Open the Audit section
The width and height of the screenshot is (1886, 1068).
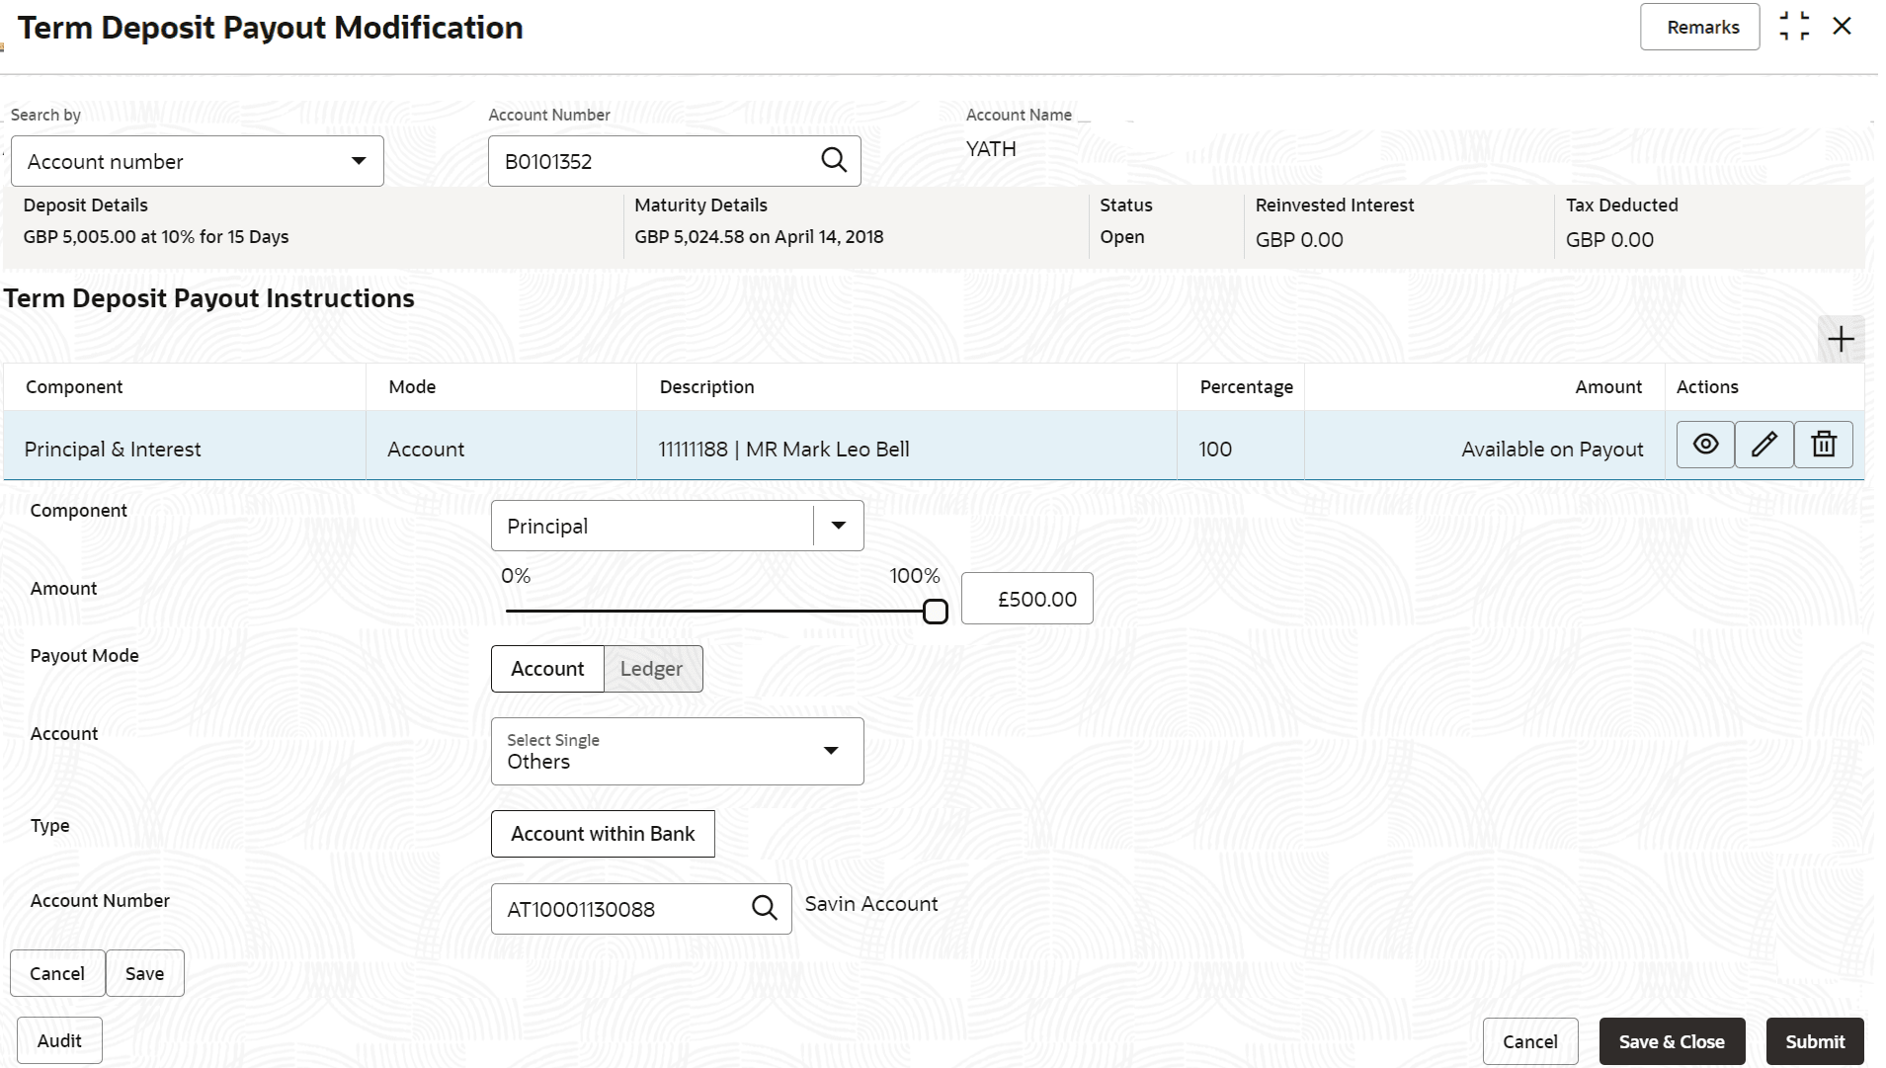(59, 1040)
